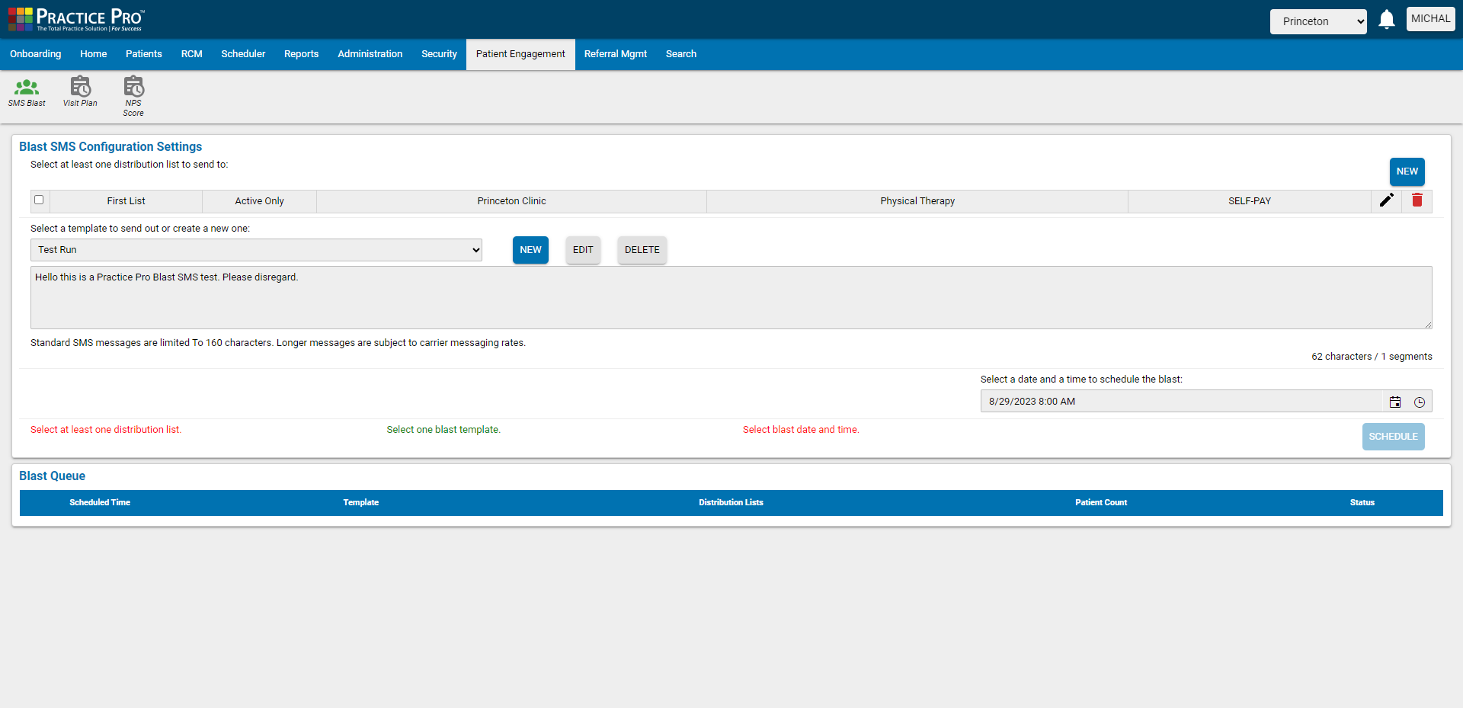Click the SCHEDULE button

pos(1393,436)
